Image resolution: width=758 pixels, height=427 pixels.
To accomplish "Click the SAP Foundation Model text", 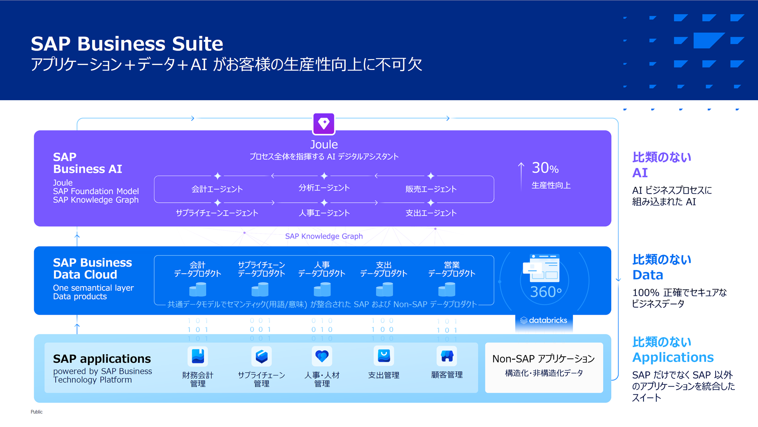I will 96,191.
